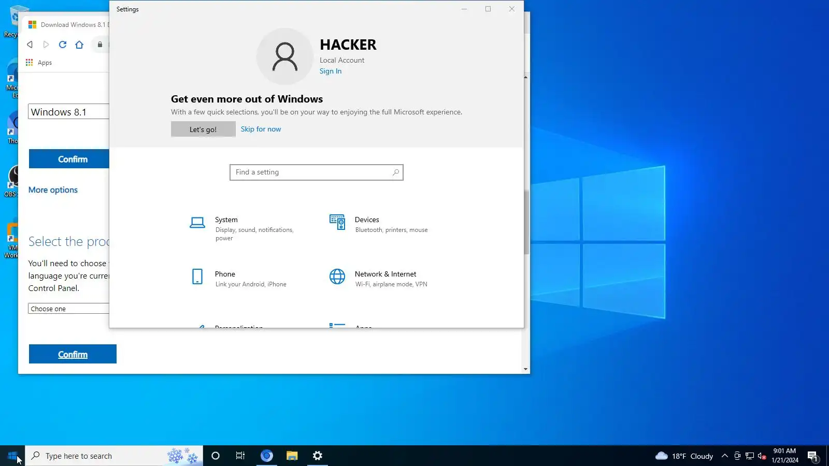Image resolution: width=829 pixels, height=466 pixels.
Task: Click the padlock icon in browser address bar
Action: coord(100,45)
